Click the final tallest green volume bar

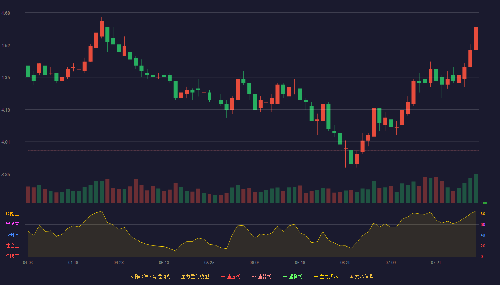pyautogui.click(x=476, y=188)
